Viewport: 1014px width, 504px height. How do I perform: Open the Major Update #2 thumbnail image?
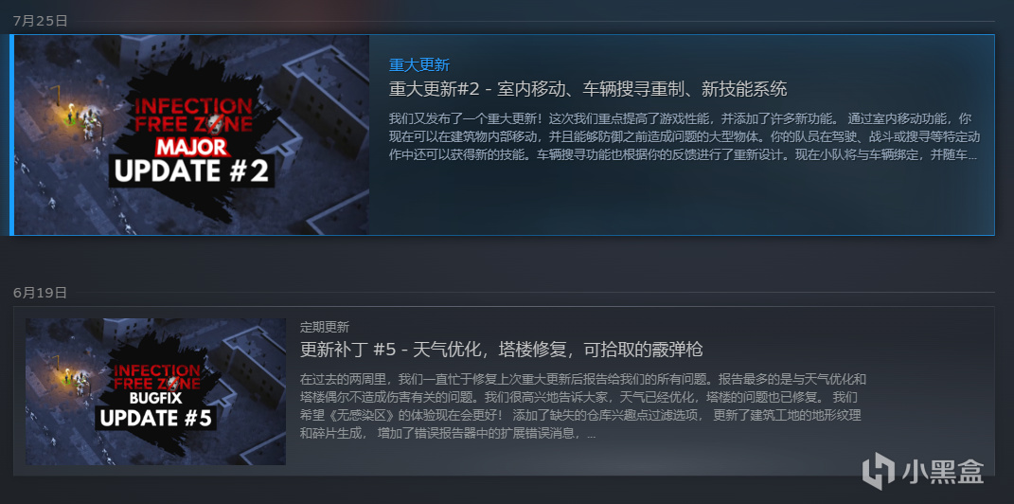tap(191, 135)
